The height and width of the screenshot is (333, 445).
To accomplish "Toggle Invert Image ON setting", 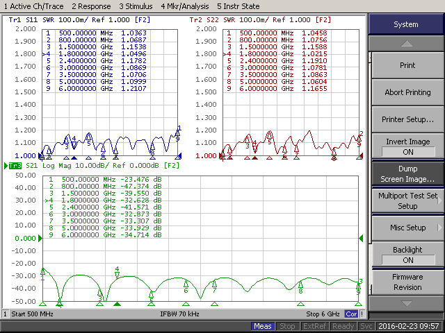I will coord(407,146).
